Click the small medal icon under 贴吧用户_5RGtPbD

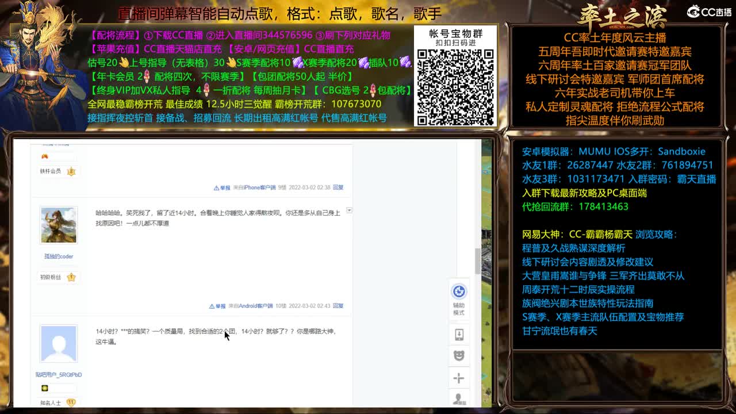click(x=45, y=389)
